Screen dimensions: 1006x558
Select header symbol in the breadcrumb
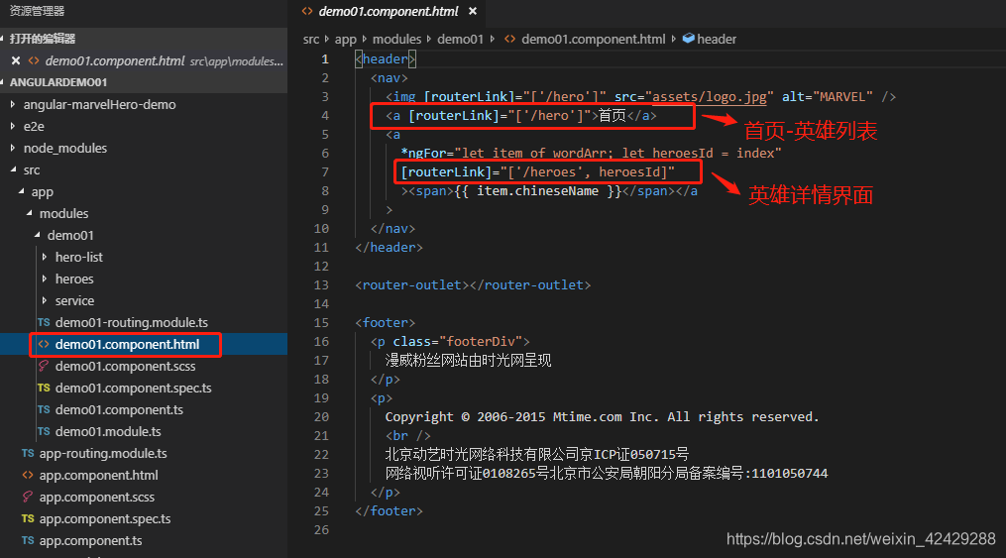pos(717,39)
